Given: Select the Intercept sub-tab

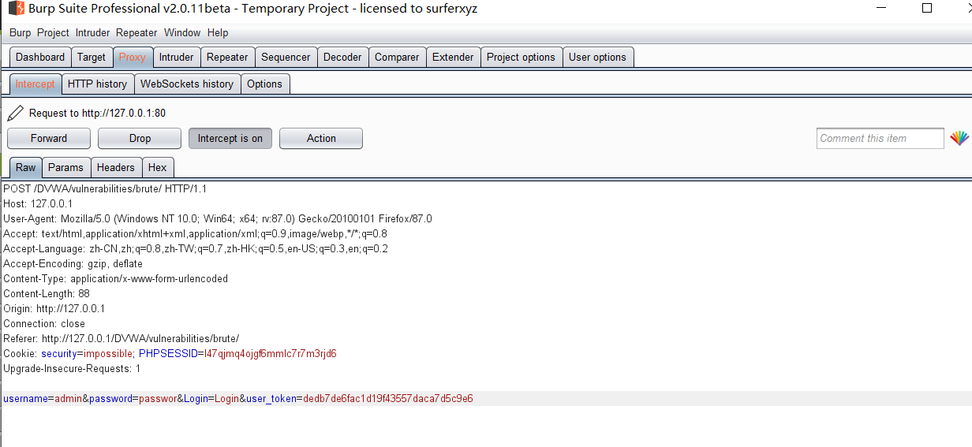Looking at the screenshot, I should click(x=35, y=84).
